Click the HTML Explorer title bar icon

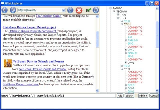2,3
